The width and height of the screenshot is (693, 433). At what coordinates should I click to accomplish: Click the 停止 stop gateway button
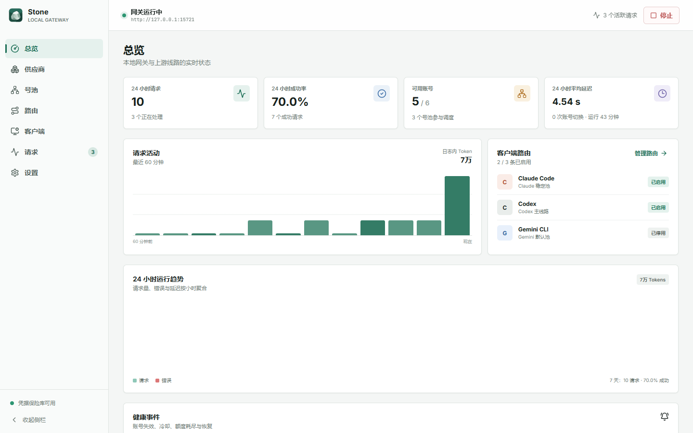[661, 15]
